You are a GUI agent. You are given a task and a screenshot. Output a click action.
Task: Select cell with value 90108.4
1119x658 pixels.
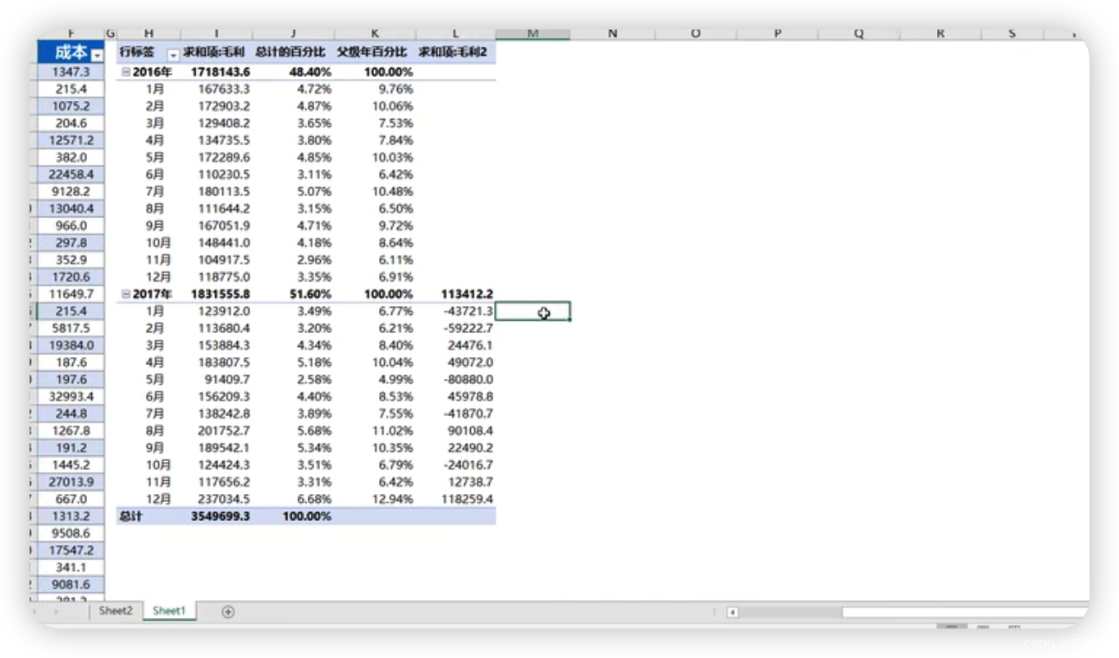(x=455, y=431)
